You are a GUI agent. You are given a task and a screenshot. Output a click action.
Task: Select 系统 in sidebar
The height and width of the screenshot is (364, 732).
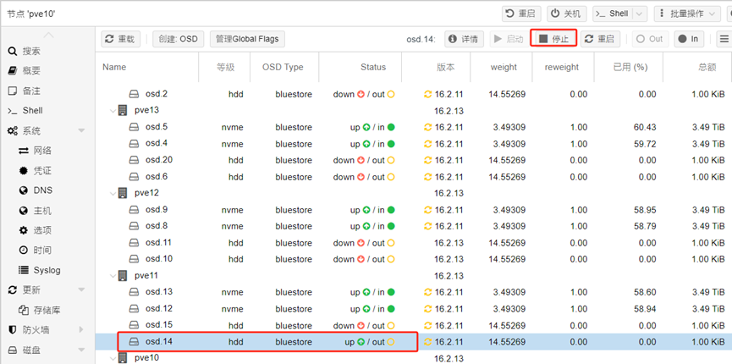(30, 131)
